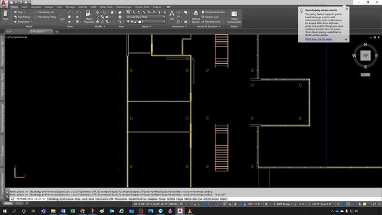
Task: Open File Explorer from taskbar
Action: (x=53, y=211)
